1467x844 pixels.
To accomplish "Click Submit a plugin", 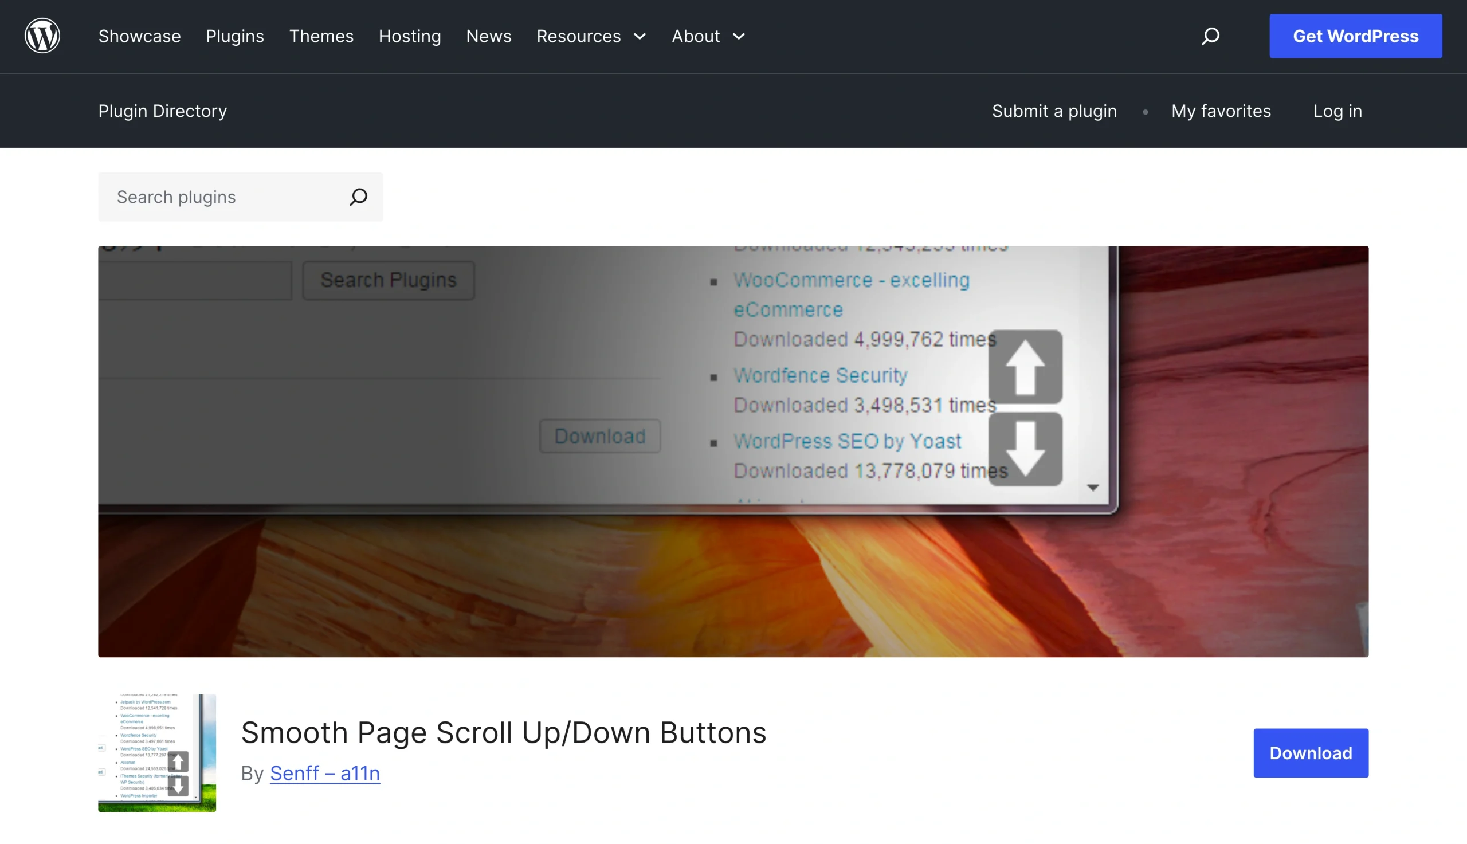I will click(x=1054, y=111).
